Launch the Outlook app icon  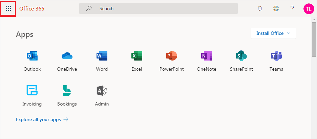tap(32, 56)
